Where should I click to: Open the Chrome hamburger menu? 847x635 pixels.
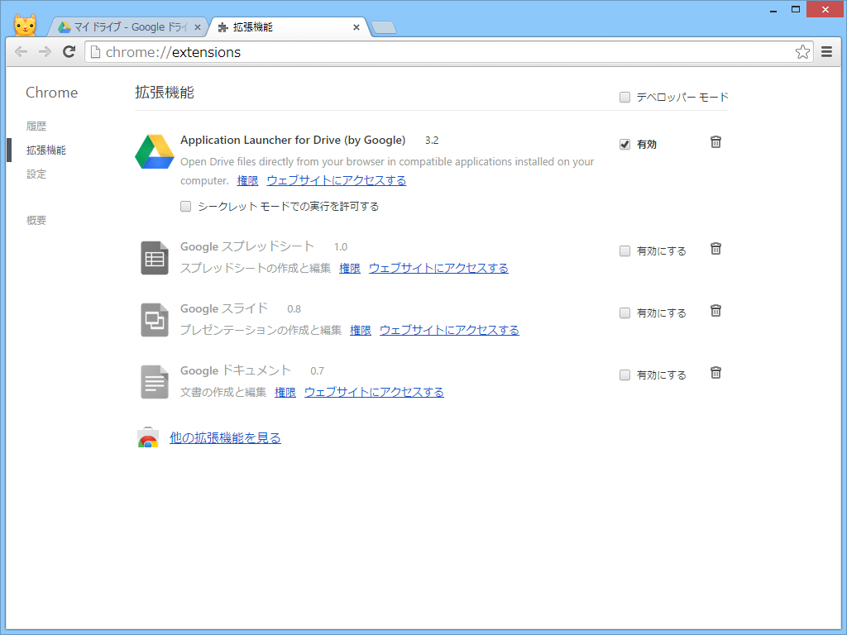[826, 51]
